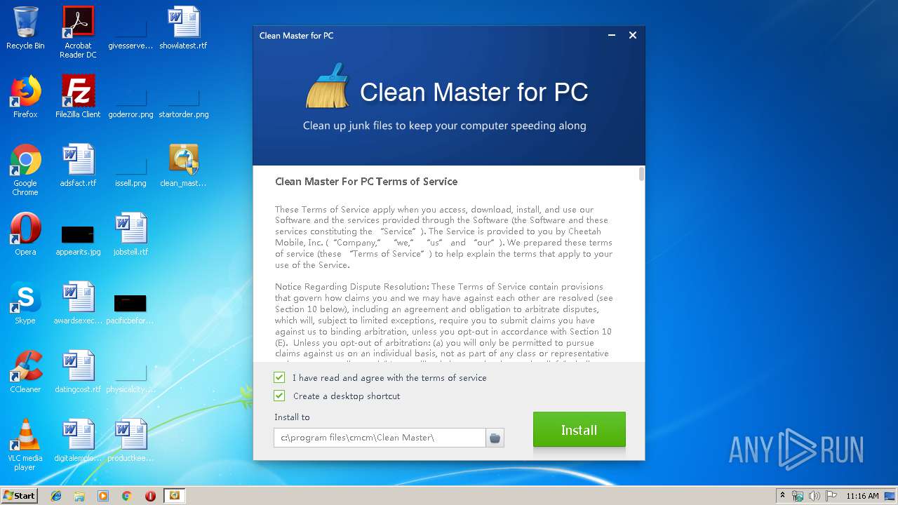Image resolution: width=898 pixels, height=505 pixels.
Task: Open Windows Media Player taskbar icon
Action: click(103, 495)
